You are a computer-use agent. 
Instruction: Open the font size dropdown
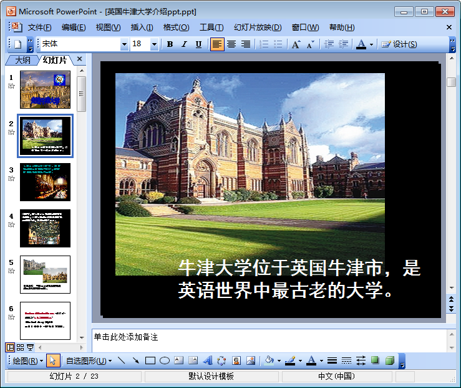click(x=155, y=44)
